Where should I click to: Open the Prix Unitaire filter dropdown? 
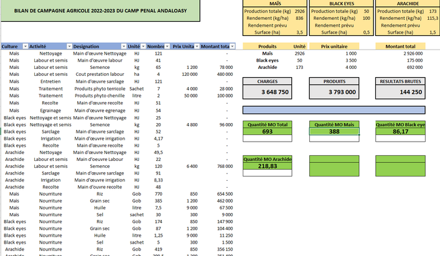(197, 47)
